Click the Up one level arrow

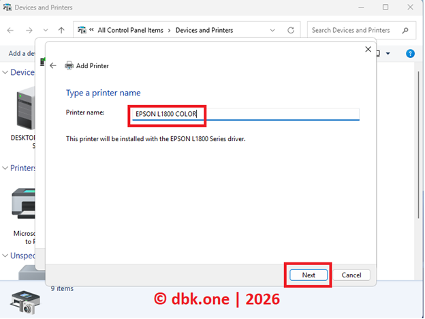pyautogui.click(x=61, y=30)
